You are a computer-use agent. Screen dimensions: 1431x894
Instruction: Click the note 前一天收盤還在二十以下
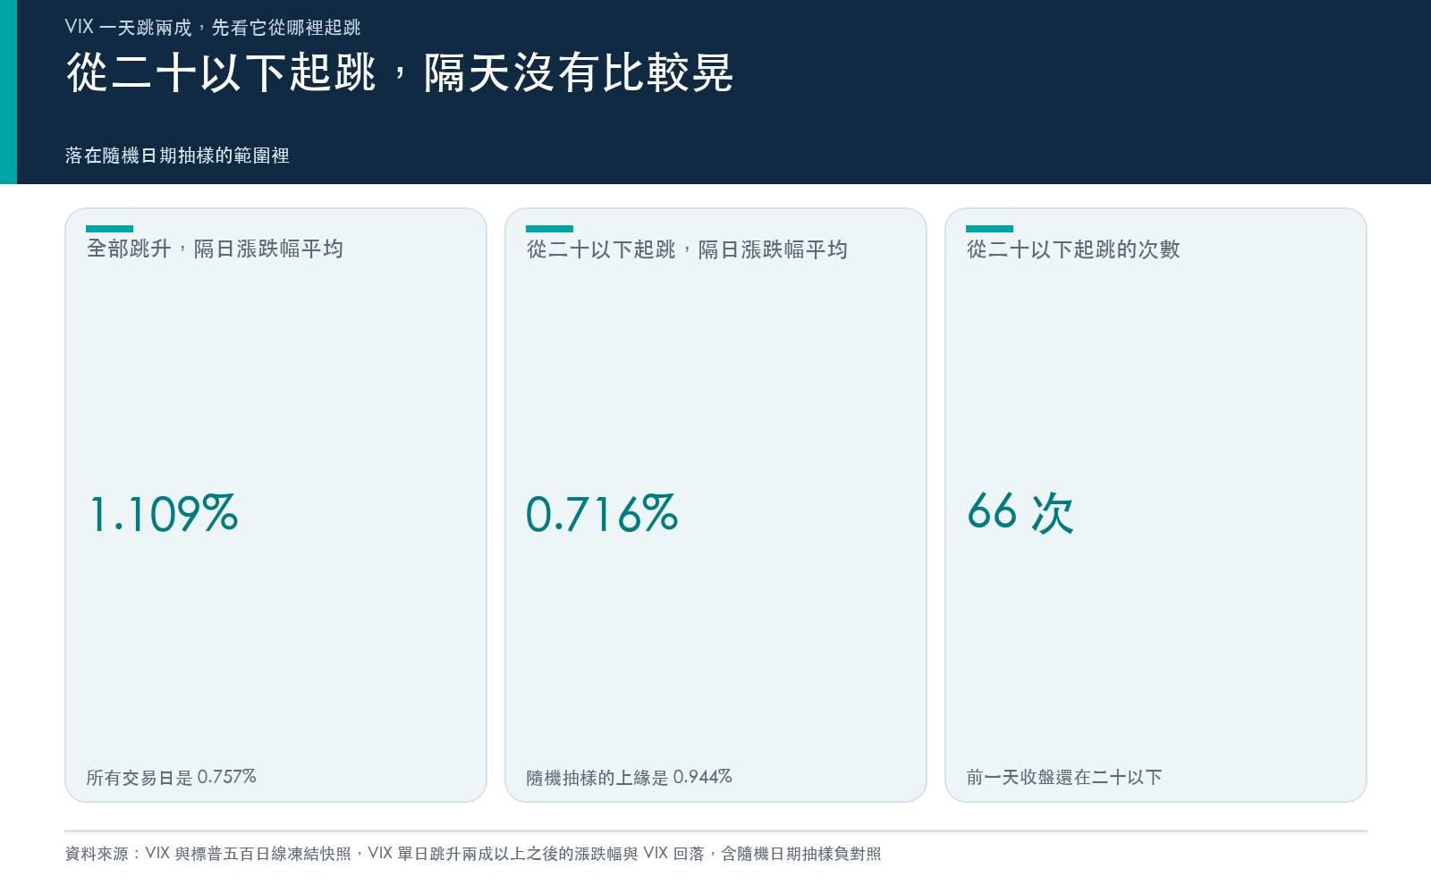tap(1064, 777)
